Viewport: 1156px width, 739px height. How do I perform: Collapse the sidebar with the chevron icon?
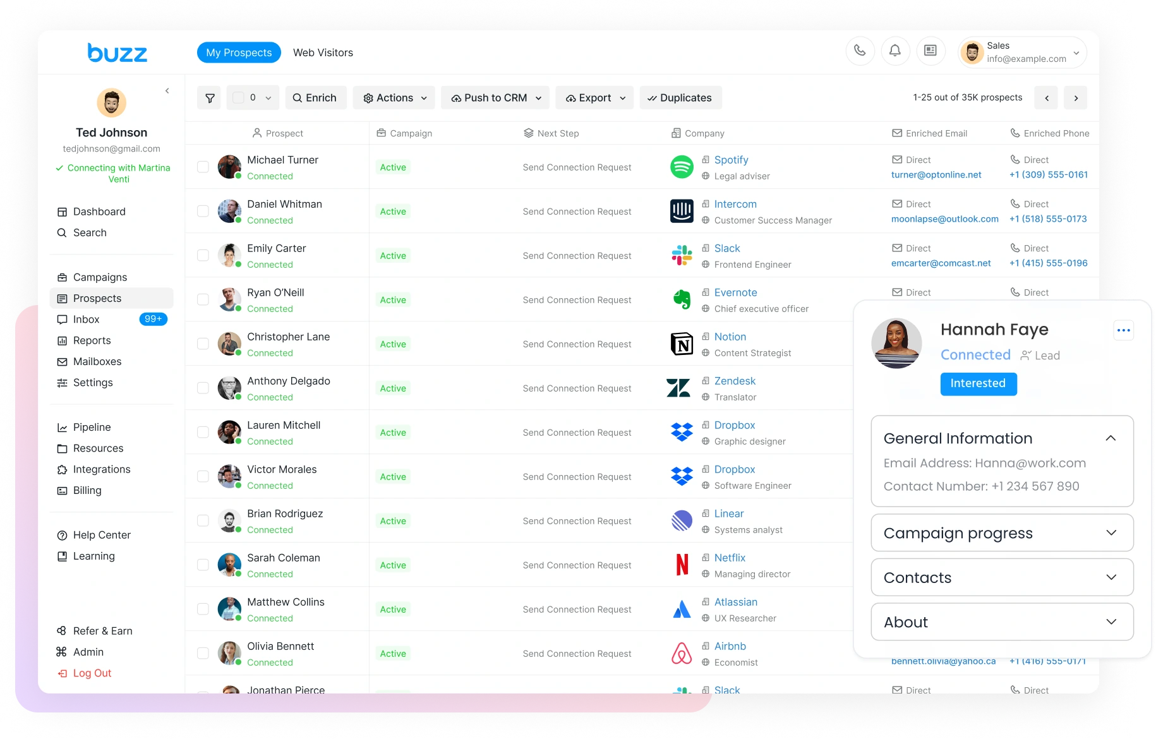[167, 91]
